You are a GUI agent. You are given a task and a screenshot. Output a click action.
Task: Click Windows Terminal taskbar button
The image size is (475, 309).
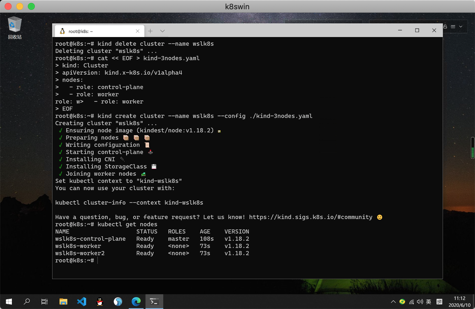(x=154, y=302)
